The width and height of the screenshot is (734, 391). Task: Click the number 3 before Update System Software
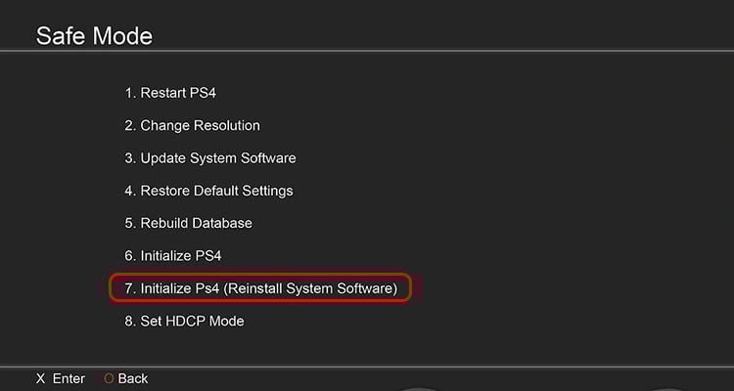tap(129, 158)
